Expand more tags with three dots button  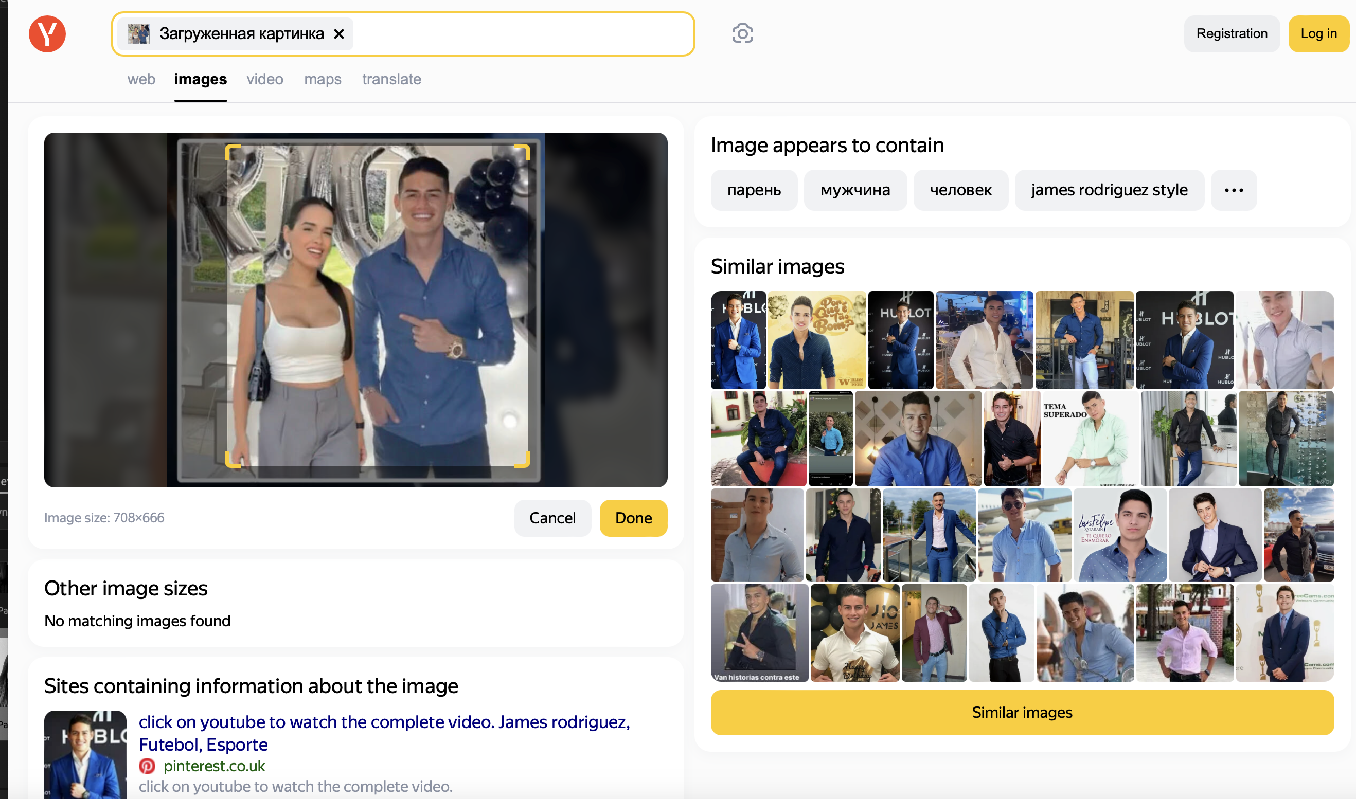(1233, 190)
